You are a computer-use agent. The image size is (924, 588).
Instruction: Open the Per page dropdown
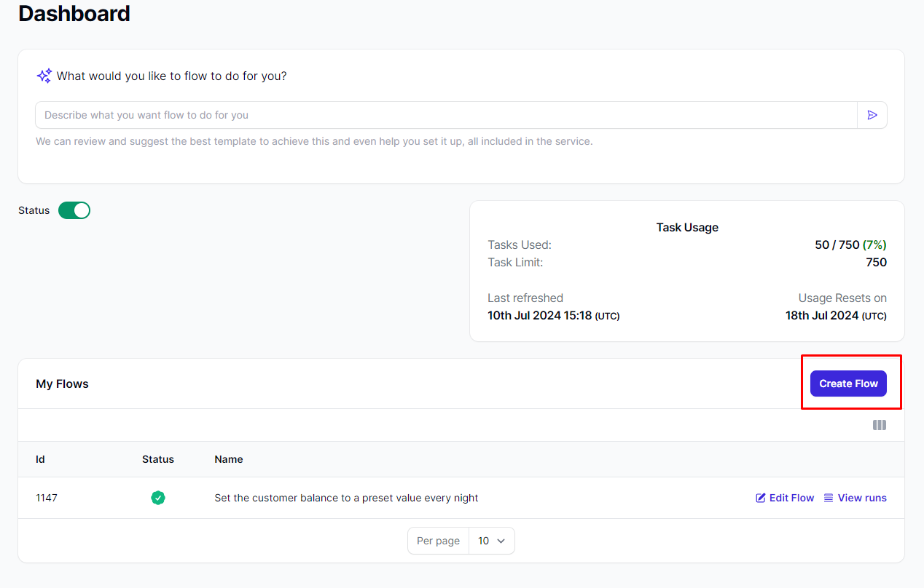point(491,541)
